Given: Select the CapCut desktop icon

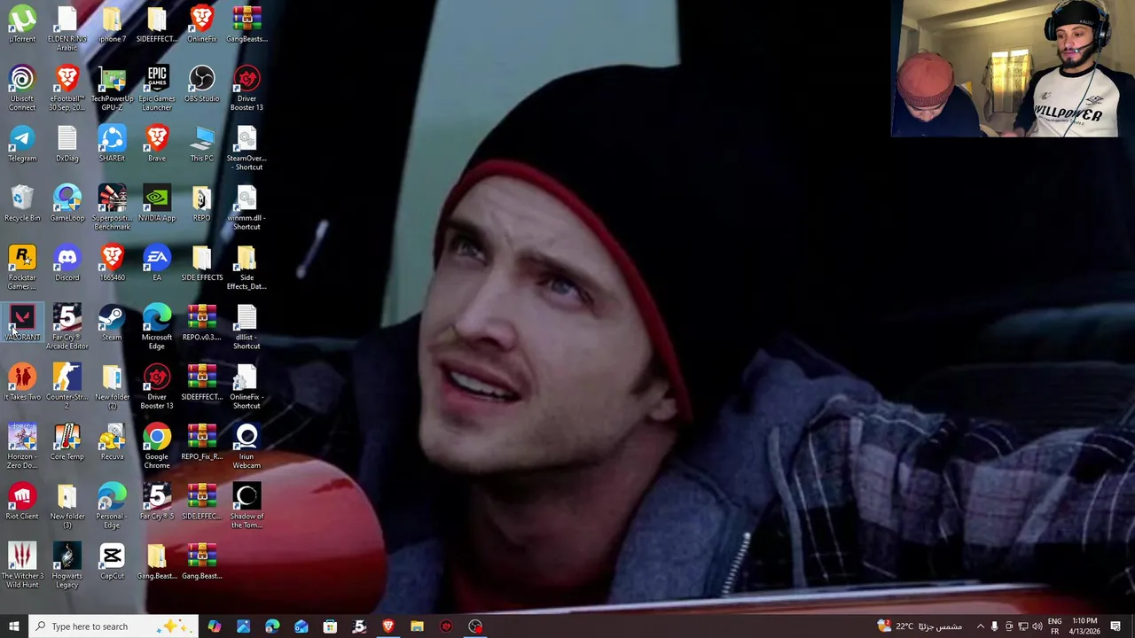Looking at the screenshot, I should pos(112,561).
